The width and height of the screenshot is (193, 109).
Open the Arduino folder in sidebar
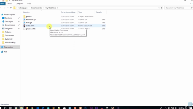8,32
